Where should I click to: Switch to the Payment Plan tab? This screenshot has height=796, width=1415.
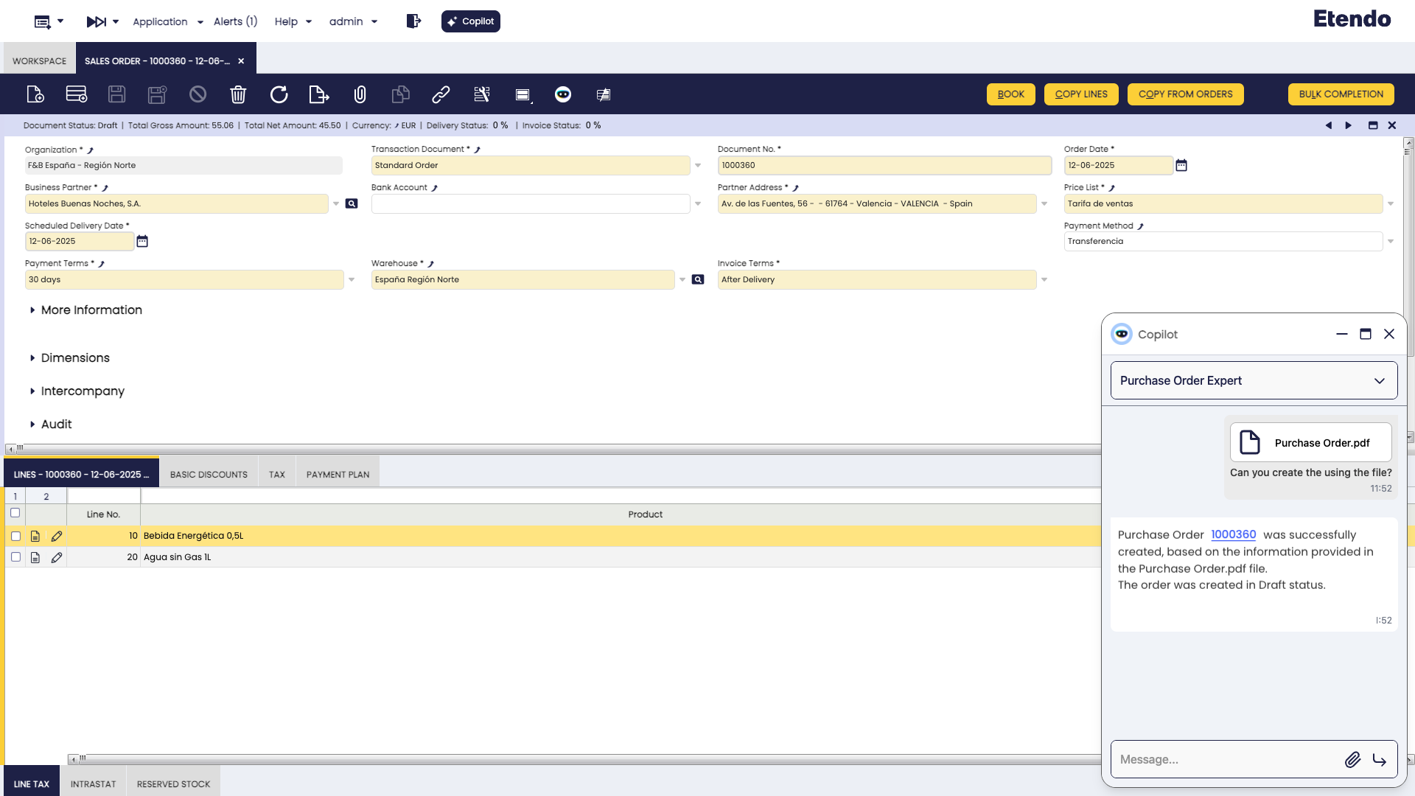point(338,475)
